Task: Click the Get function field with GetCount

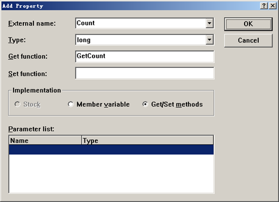Action: pos(145,56)
